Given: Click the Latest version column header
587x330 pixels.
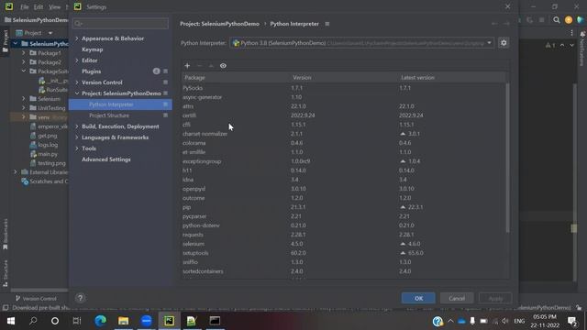Looking at the screenshot, I should [451, 77].
